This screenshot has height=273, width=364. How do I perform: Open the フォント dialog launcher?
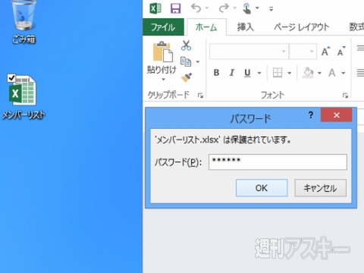[345, 96]
